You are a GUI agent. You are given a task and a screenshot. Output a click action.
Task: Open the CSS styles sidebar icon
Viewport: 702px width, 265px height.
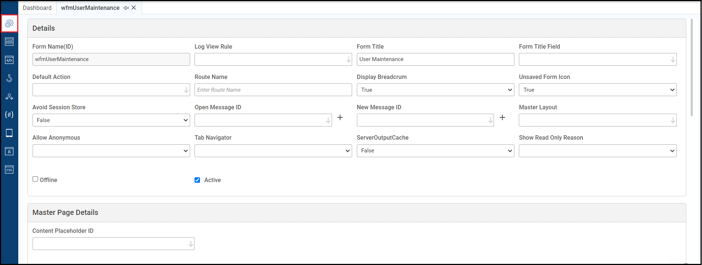point(9,170)
